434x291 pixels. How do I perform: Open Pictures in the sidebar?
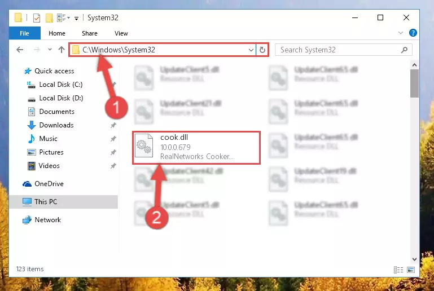[51, 152]
